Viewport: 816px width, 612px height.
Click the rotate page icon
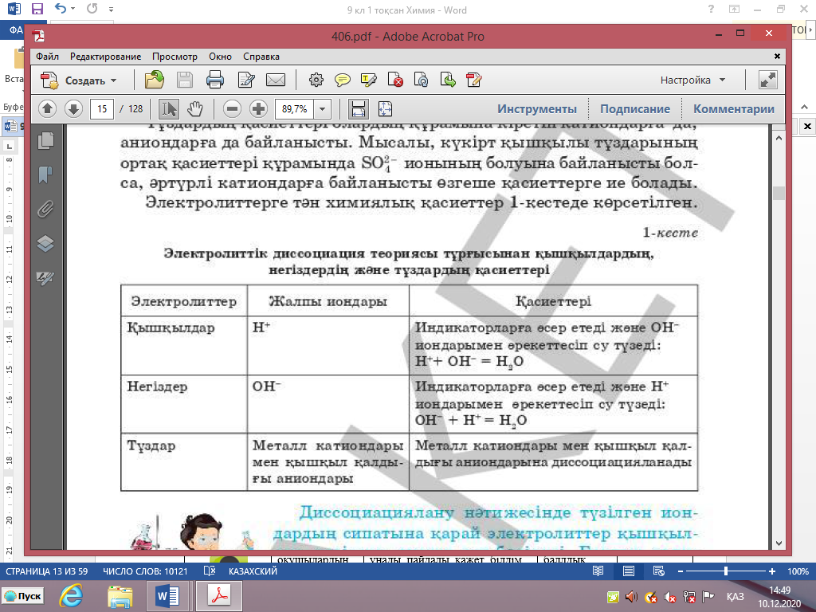(421, 80)
